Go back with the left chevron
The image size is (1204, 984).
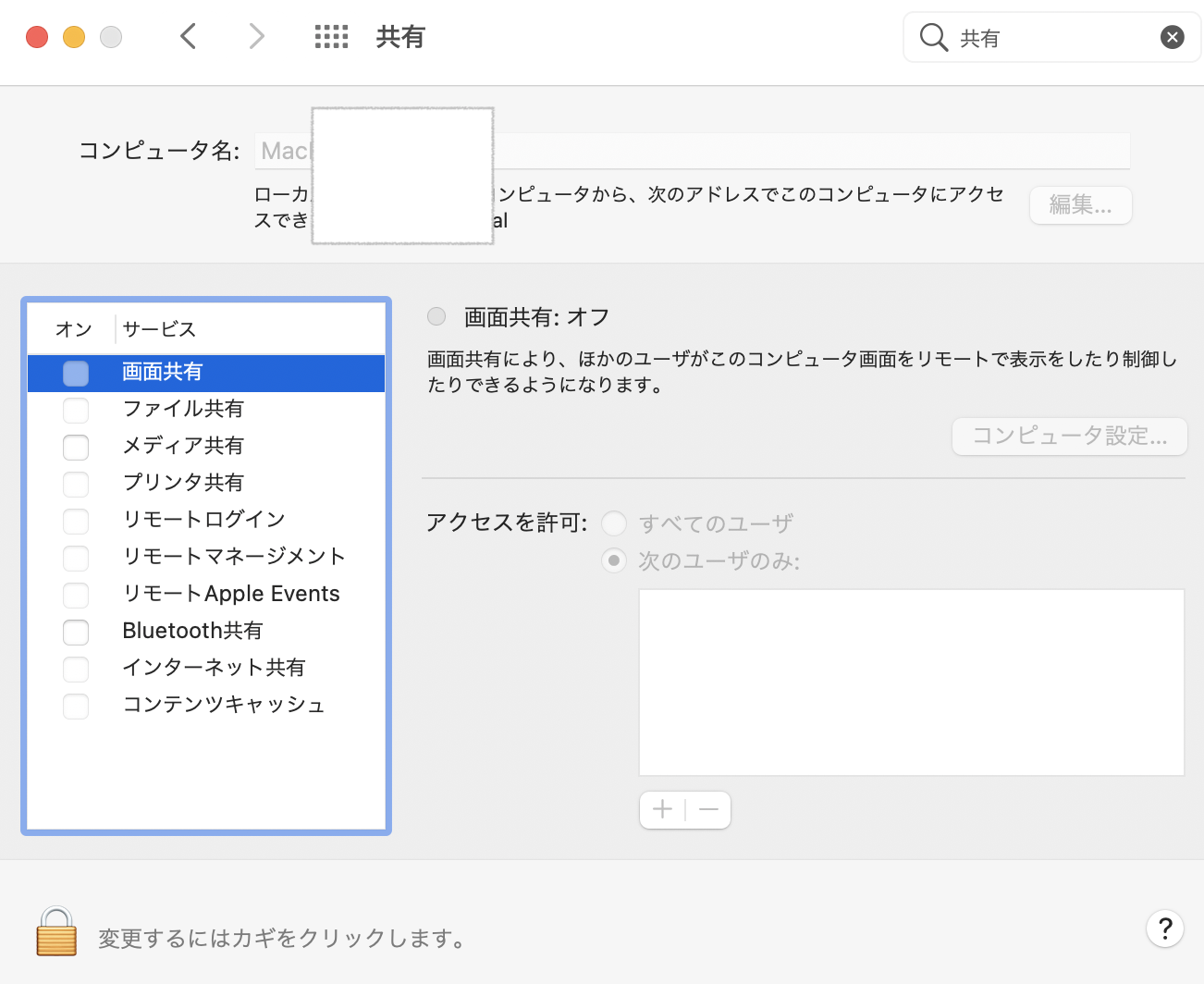click(x=189, y=37)
